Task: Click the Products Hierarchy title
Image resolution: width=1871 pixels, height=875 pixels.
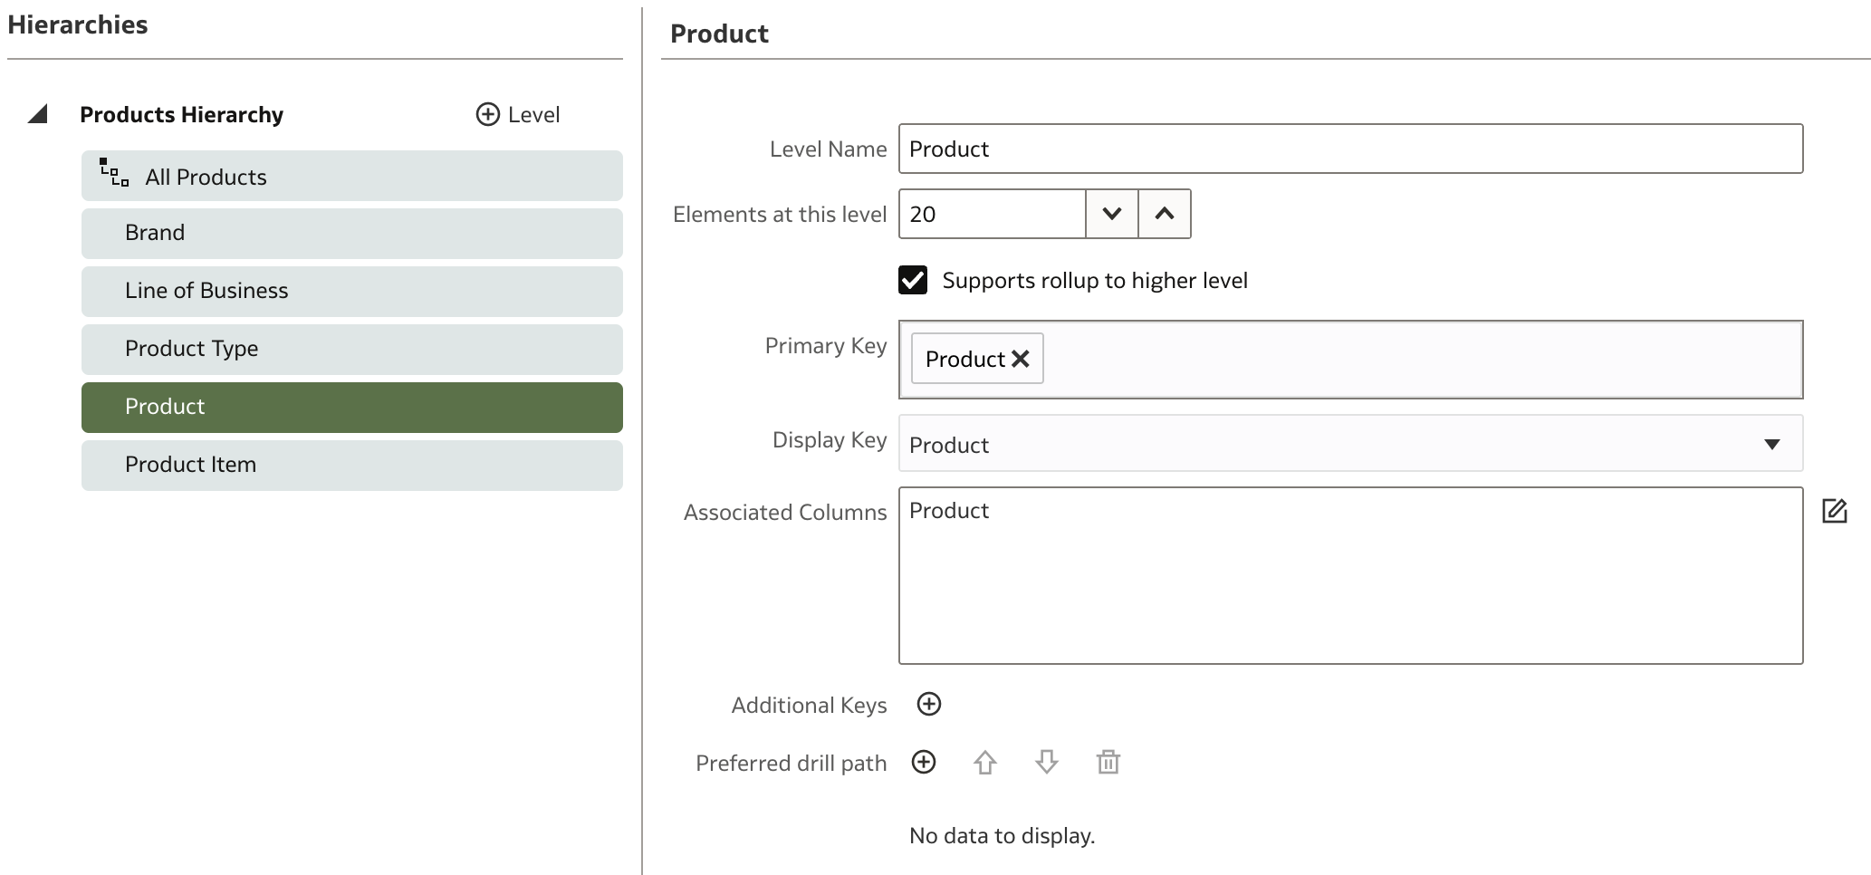Action: click(x=181, y=115)
